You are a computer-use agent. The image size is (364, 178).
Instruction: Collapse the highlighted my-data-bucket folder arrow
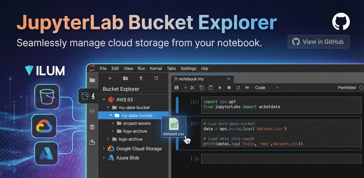click(x=111, y=115)
